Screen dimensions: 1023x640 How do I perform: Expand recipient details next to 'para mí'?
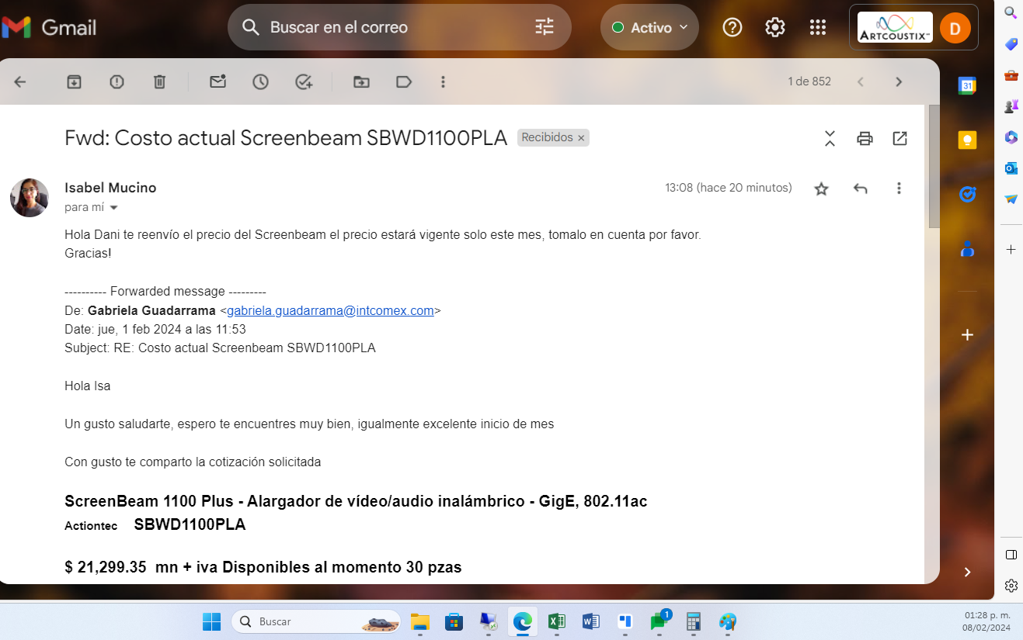[x=114, y=208]
